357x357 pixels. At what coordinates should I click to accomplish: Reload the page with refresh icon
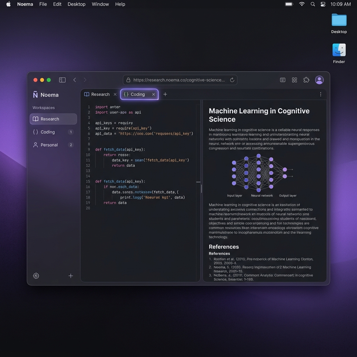pos(232,80)
